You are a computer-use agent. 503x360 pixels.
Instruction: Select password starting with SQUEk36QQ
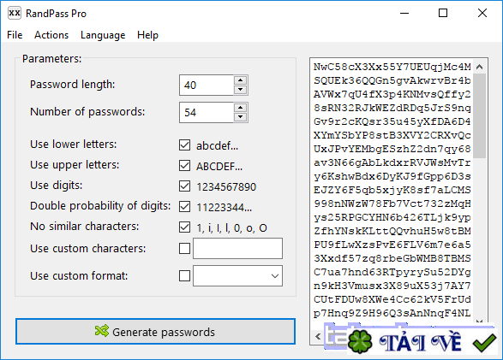(x=392, y=80)
